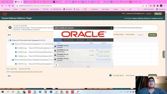Switch to the Performance tab in Download Manager
This screenshot has height=94, width=167.
click(x=69, y=40)
